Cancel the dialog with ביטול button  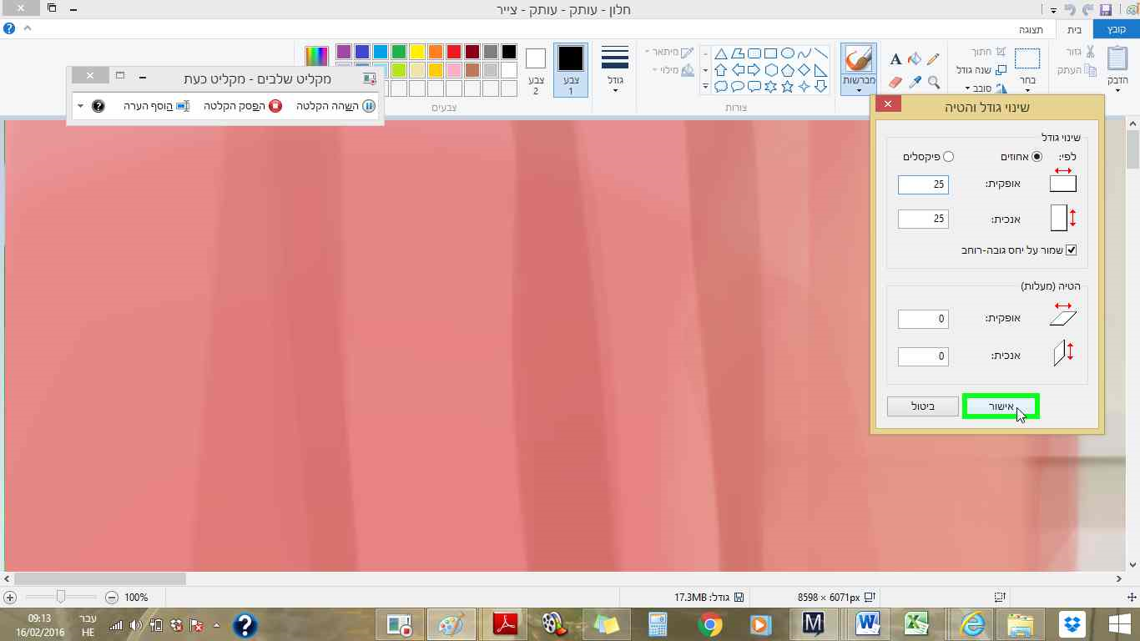tap(923, 406)
